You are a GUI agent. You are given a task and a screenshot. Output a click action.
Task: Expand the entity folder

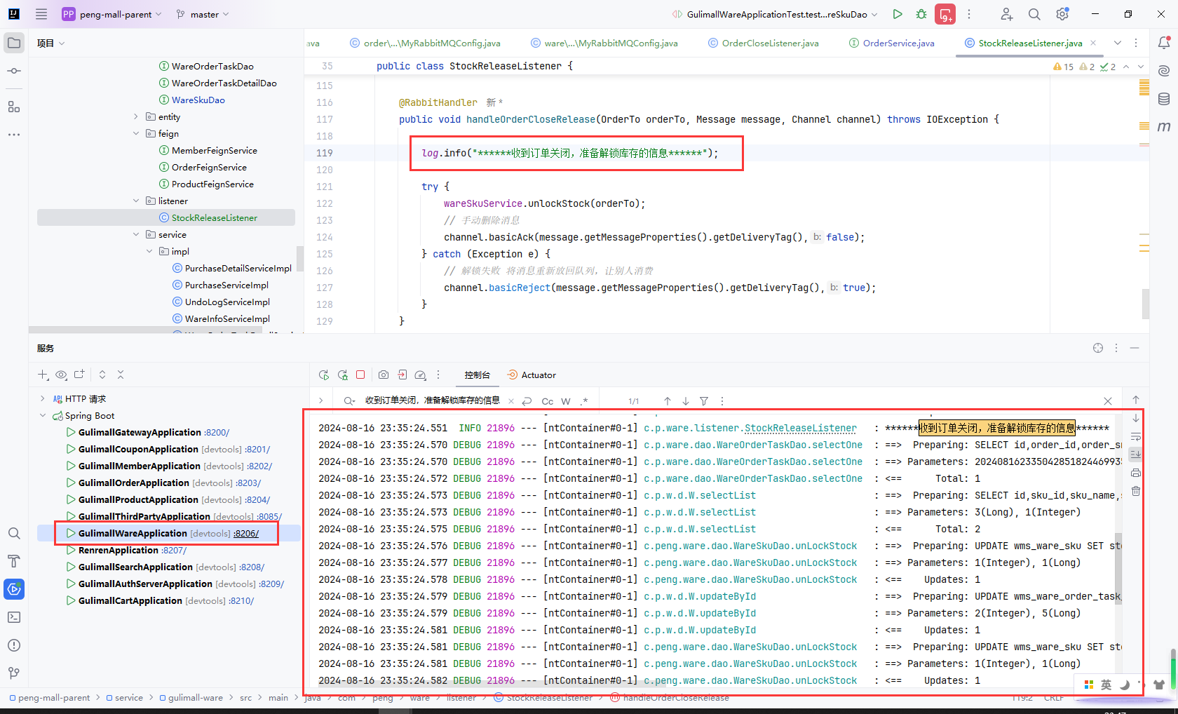tap(136, 117)
